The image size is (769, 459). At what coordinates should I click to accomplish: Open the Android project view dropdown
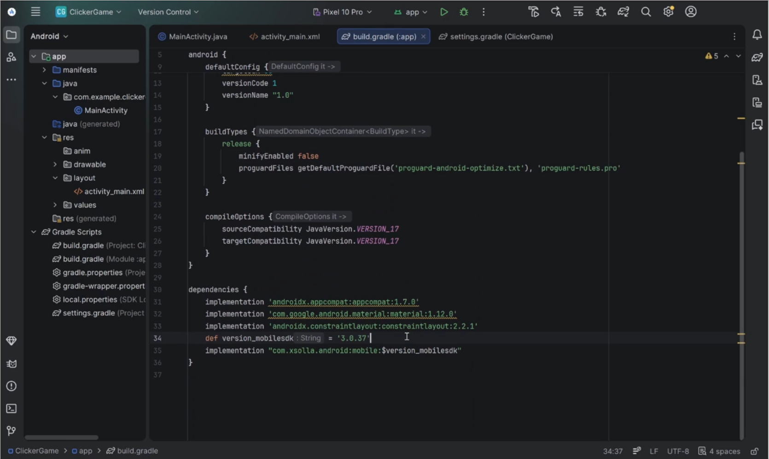coord(49,36)
